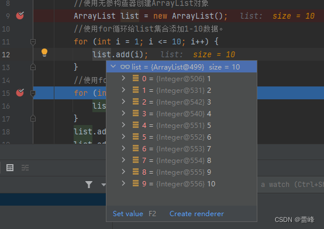Select row '1 = {Integer@531} 2'
This screenshot has width=324, height=229.
click(182, 91)
